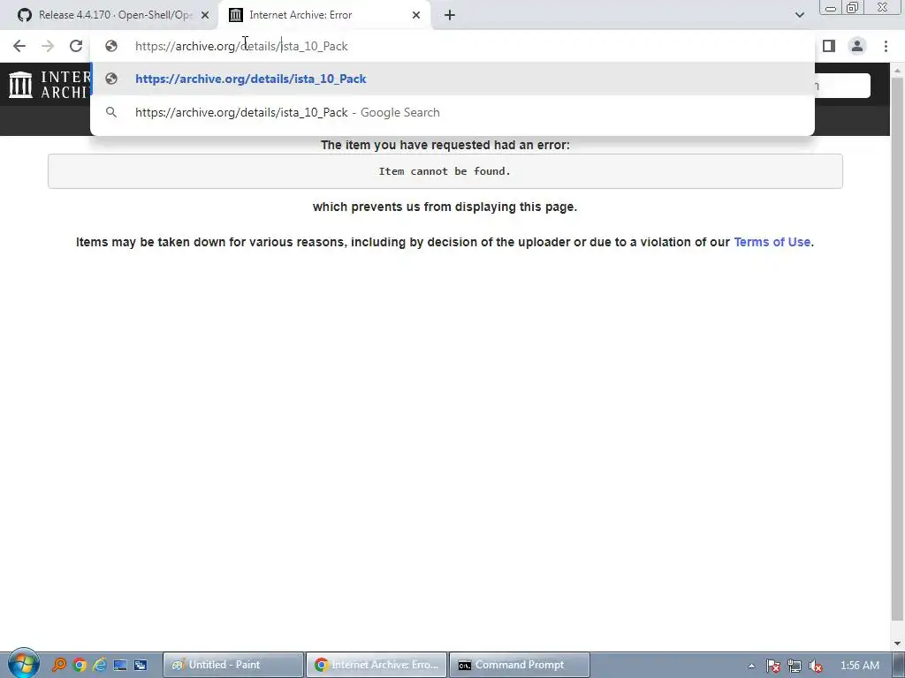Open a new browser tab
905x678 pixels.
tap(450, 15)
